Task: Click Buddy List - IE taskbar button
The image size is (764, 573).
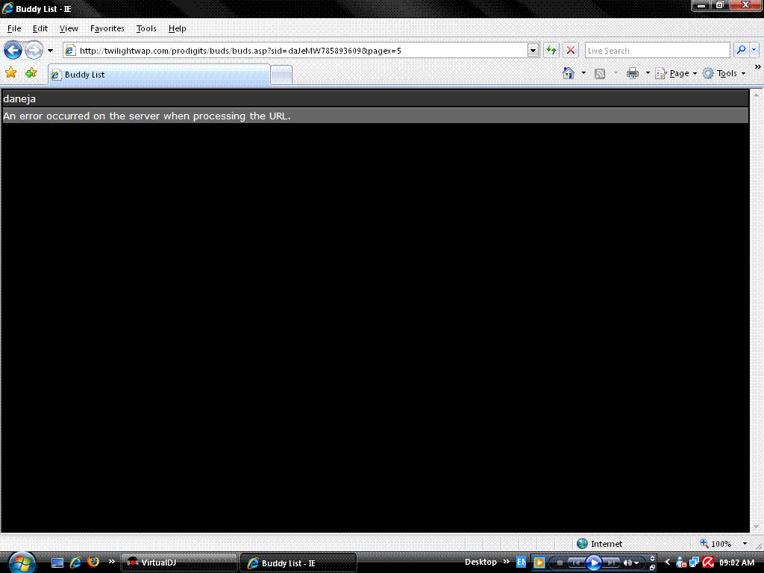Action: coord(298,563)
